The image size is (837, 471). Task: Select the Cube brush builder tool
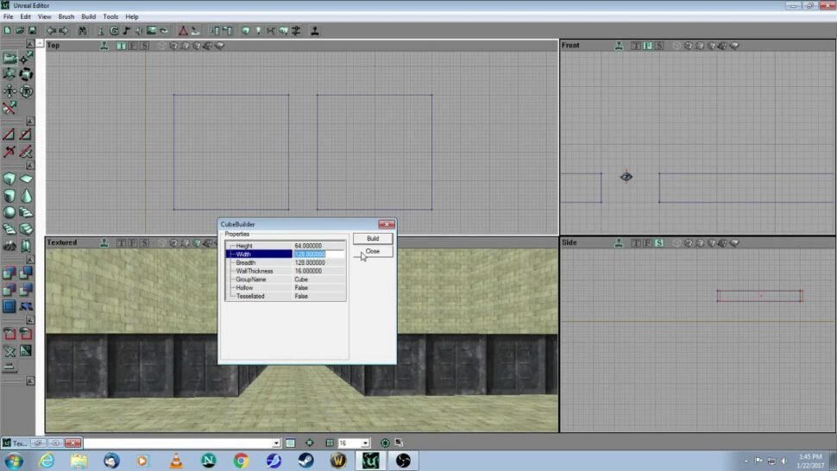9,179
